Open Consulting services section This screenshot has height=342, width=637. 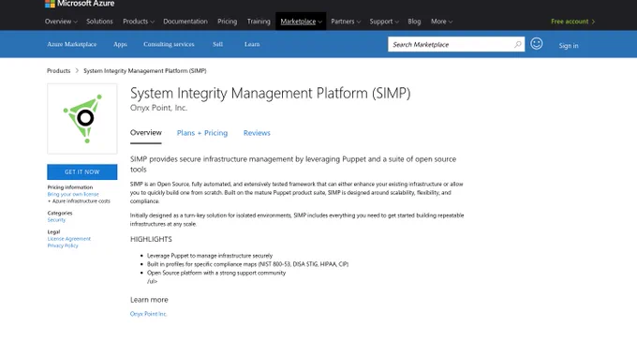click(169, 44)
